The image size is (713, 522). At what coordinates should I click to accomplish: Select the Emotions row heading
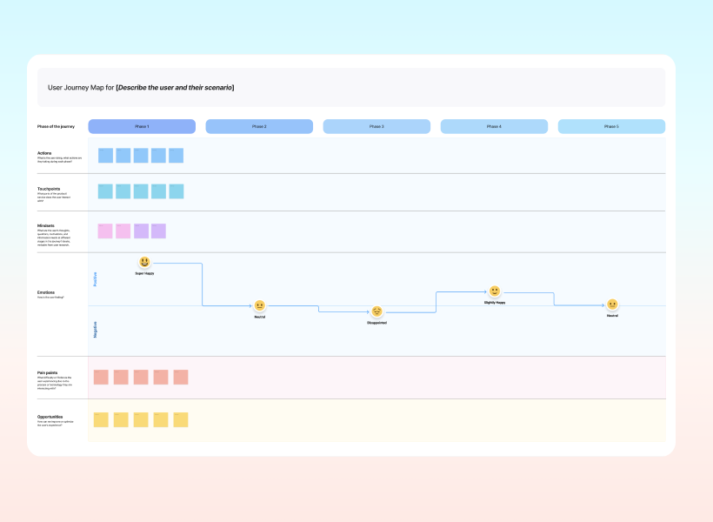(45, 291)
